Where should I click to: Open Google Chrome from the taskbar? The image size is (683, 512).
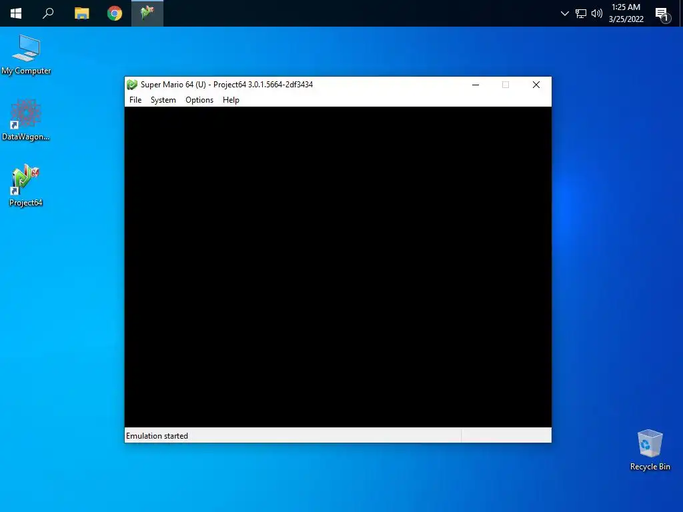click(115, 13)
